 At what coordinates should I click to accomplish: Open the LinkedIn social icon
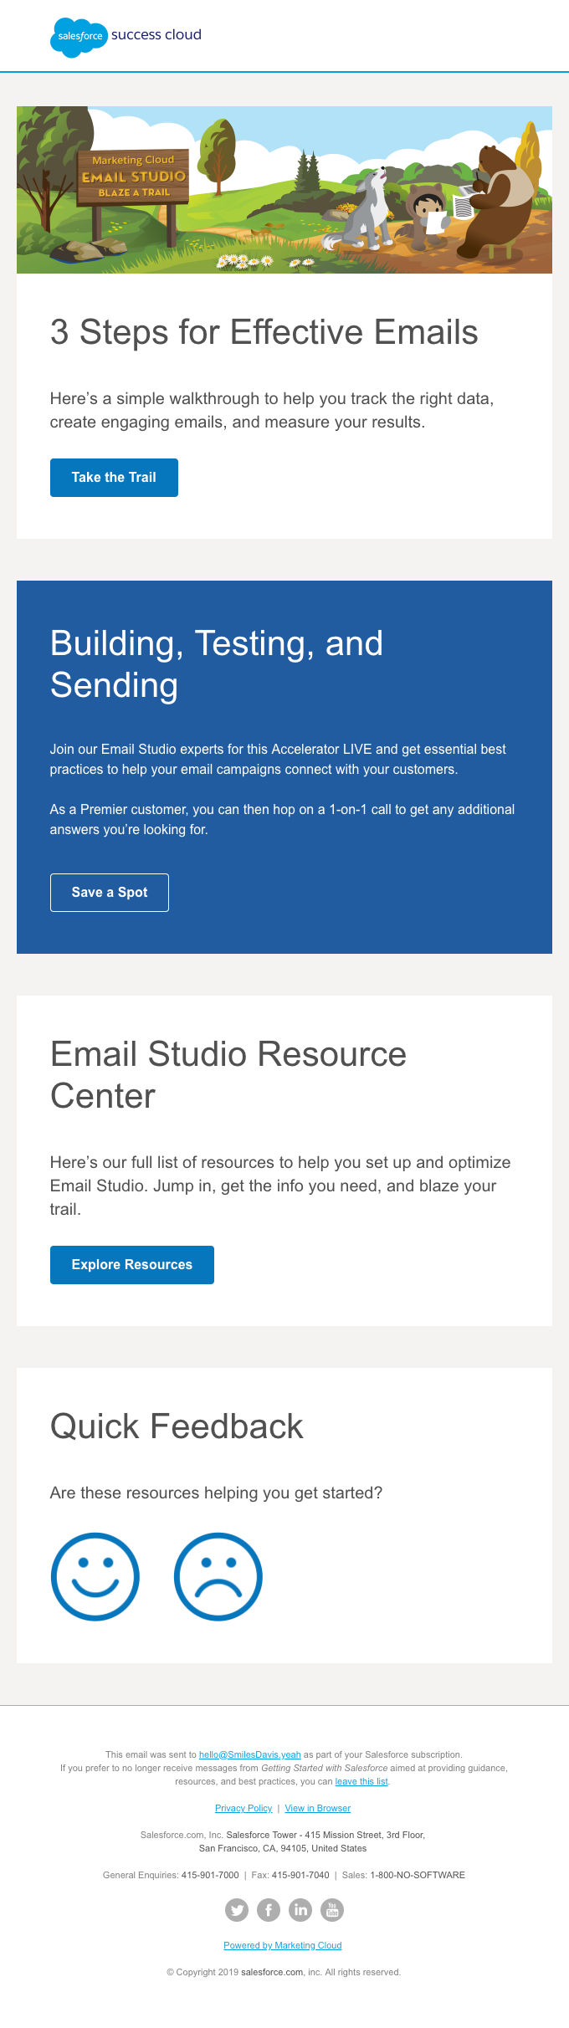click(300, 1910)
